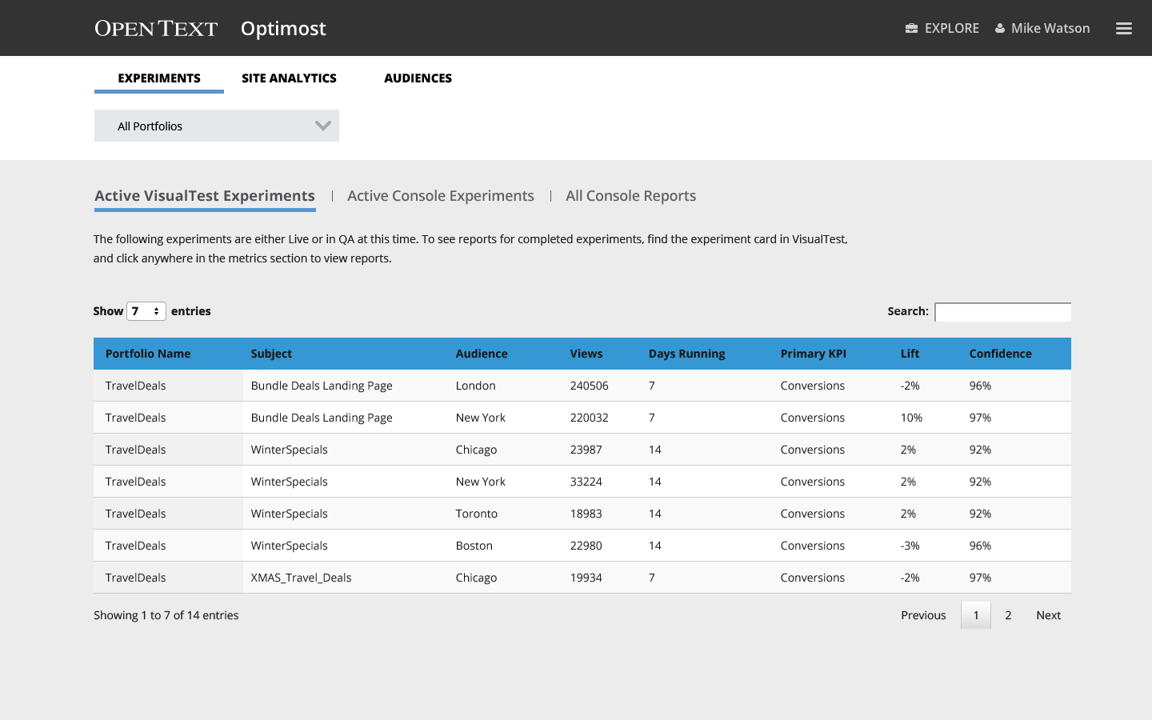Click Showing 1 to 7 of 14 entries text
Screen dimensions: 1152x720
(x=166, y=615)
